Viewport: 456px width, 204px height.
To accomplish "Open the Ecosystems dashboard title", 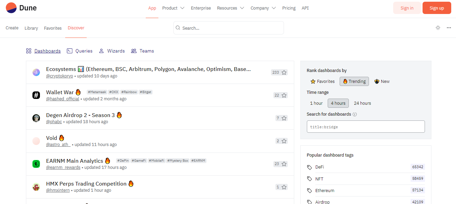I will click(x=148, y=69).
